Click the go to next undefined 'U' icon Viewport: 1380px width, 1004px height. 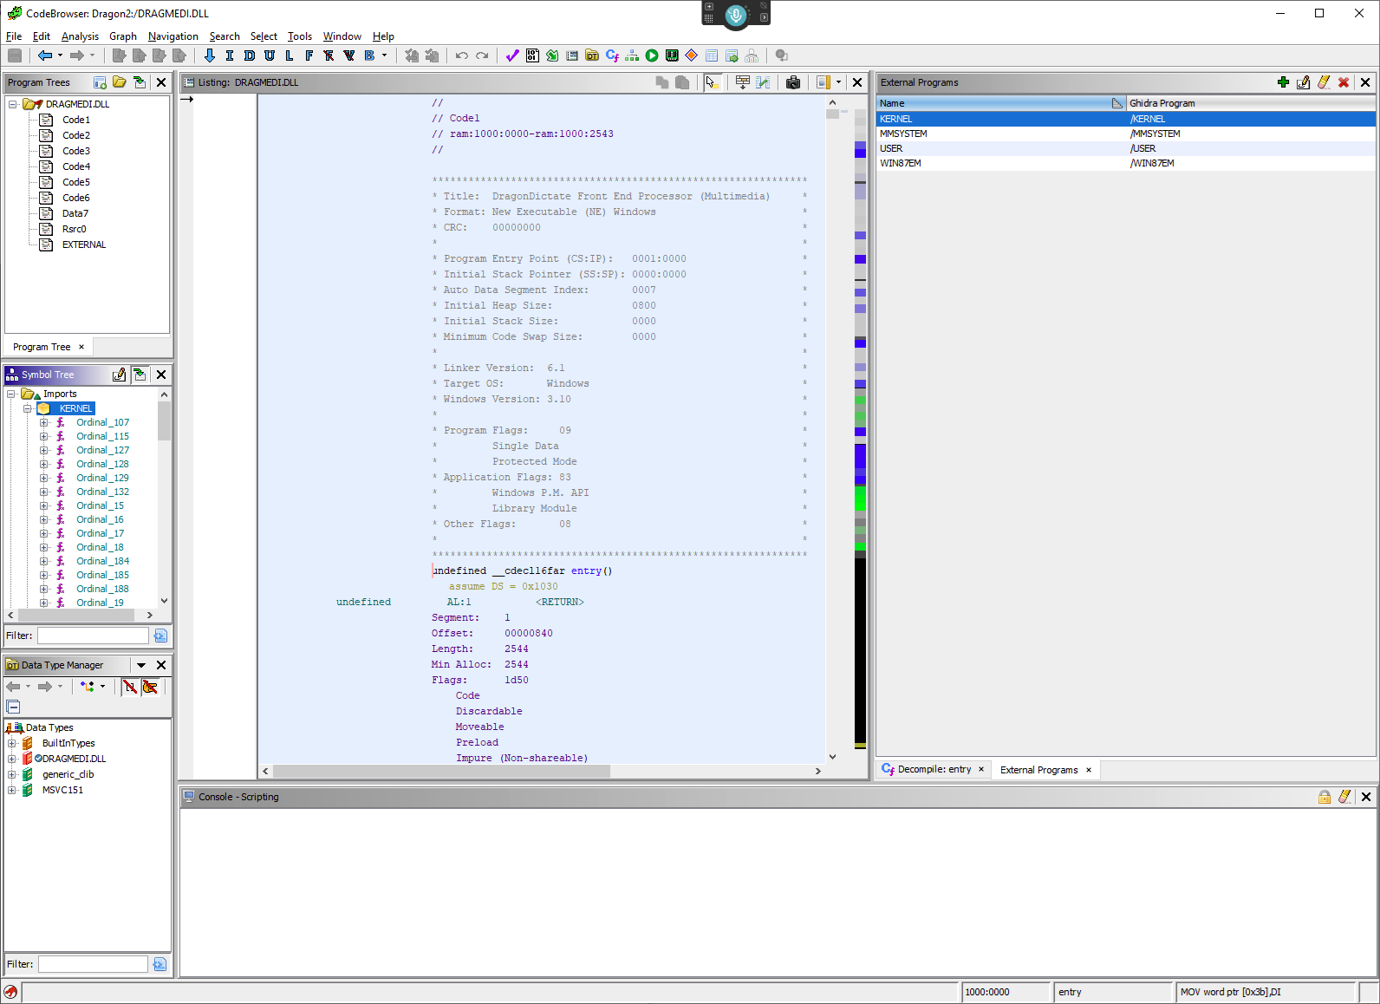click(270, 55)
